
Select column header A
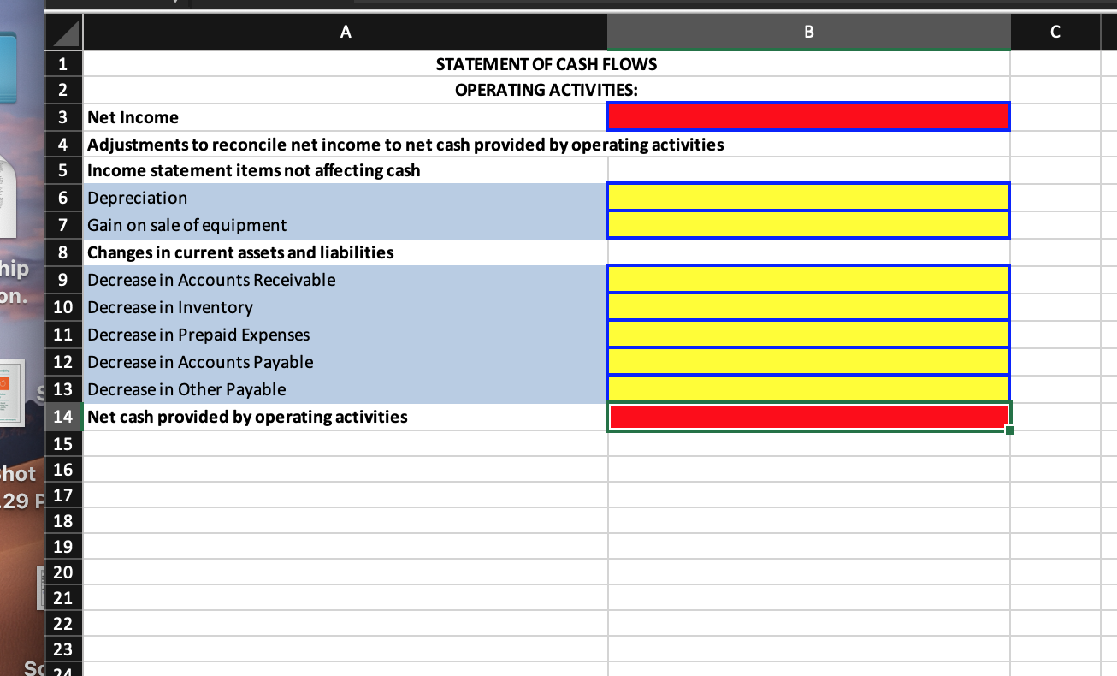(345, 32)
